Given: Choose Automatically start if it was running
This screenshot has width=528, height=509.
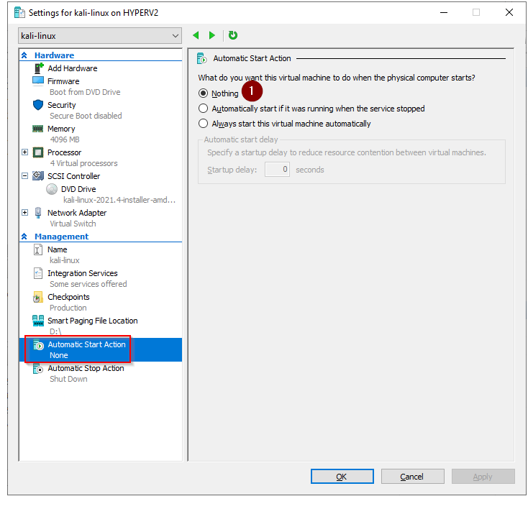Looking at the screenshot, I should tap(204, 109).
